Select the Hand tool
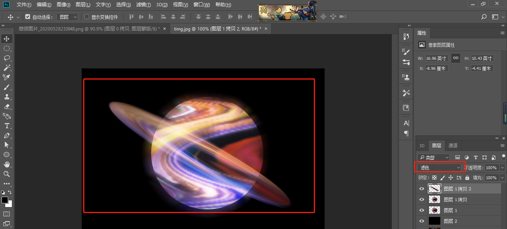507x229 pixels. tap(7, 164)
